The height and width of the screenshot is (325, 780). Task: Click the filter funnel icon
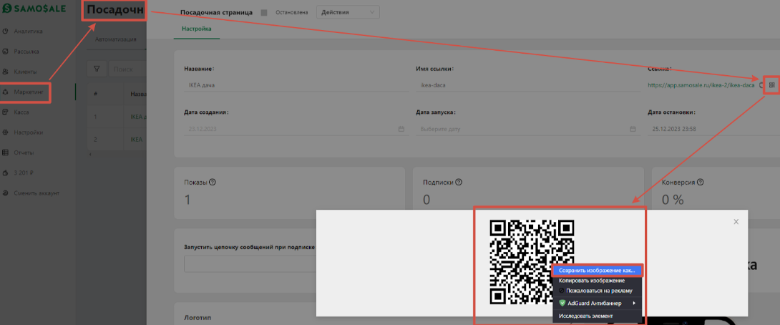click(97, 69)
